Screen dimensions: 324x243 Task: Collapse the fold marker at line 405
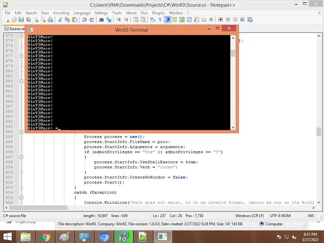click(21, 197)
